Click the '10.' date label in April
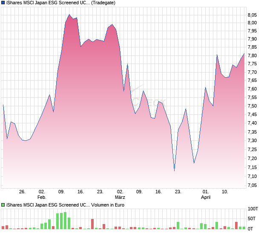Image resolution: width=264 pixels, height=233 pixels. coord(225,192)
